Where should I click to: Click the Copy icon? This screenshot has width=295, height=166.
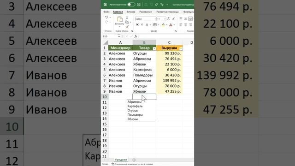tap(127, 22)
